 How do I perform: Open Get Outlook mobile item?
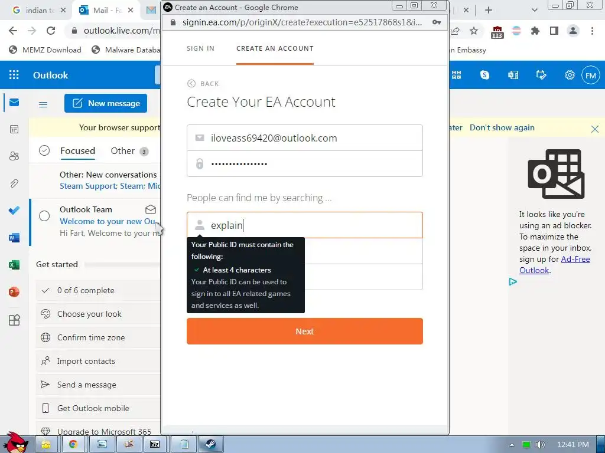tap(99, 408)
